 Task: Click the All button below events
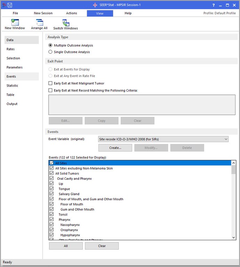(66, 246)
